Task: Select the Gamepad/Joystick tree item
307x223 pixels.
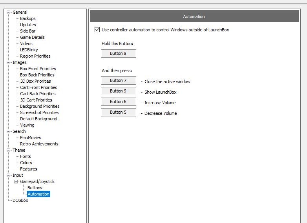Action: (x=37, y=181)
